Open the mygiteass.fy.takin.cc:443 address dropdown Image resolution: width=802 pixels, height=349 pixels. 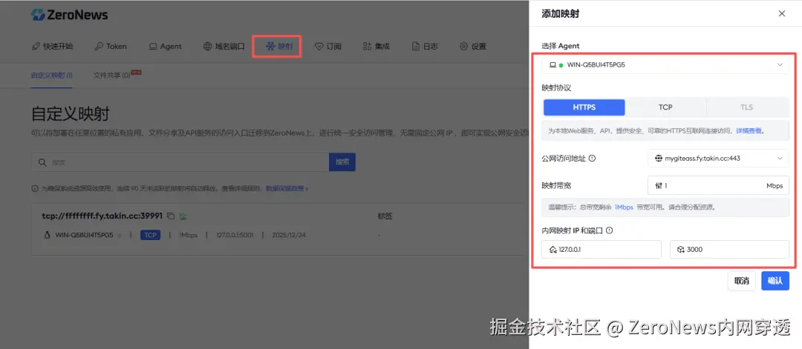point(718,158)
